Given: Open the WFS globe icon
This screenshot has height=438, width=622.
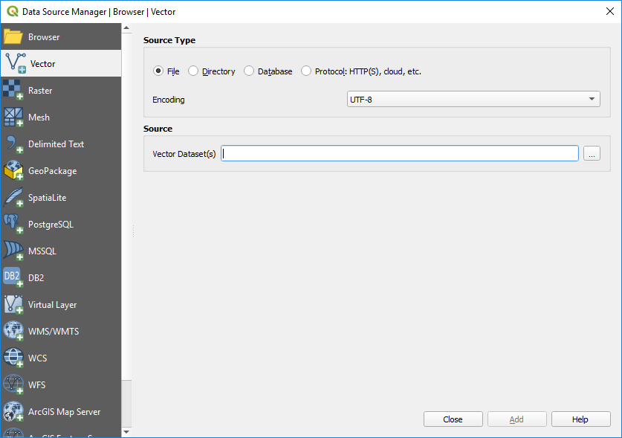Looking at the screenshot, I should tap(13, 384).
